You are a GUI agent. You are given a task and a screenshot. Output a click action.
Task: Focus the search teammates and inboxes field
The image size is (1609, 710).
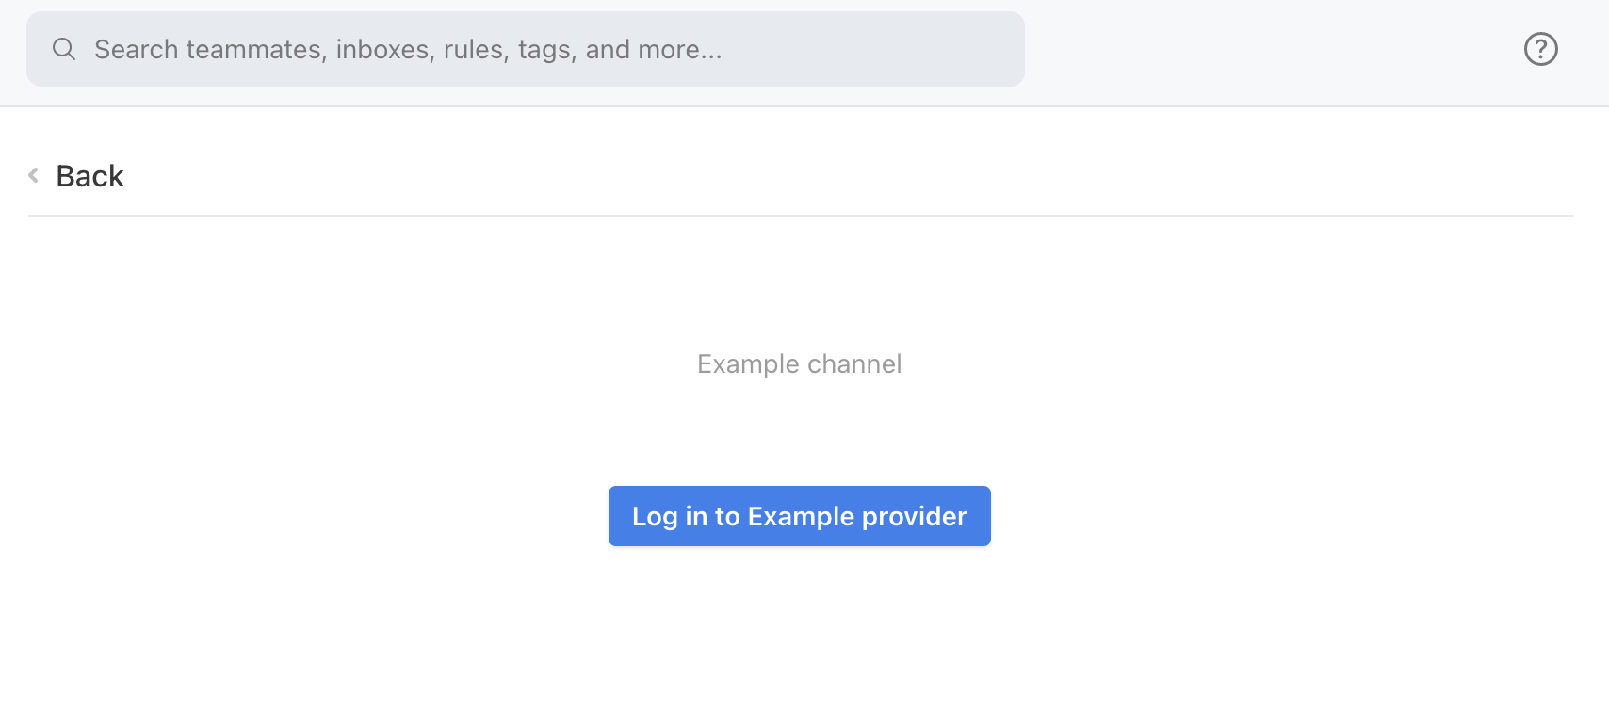click(526, 49)
